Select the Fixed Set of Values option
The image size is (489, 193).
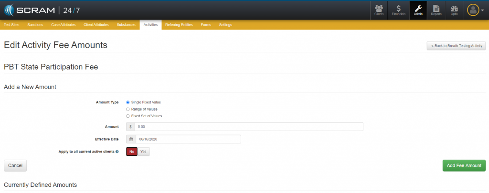click(128, 116)
